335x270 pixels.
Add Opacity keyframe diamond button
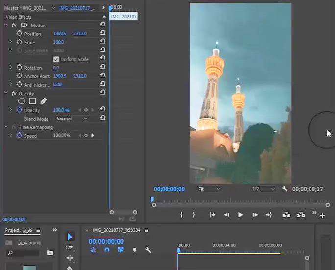(x=86, y=110)
